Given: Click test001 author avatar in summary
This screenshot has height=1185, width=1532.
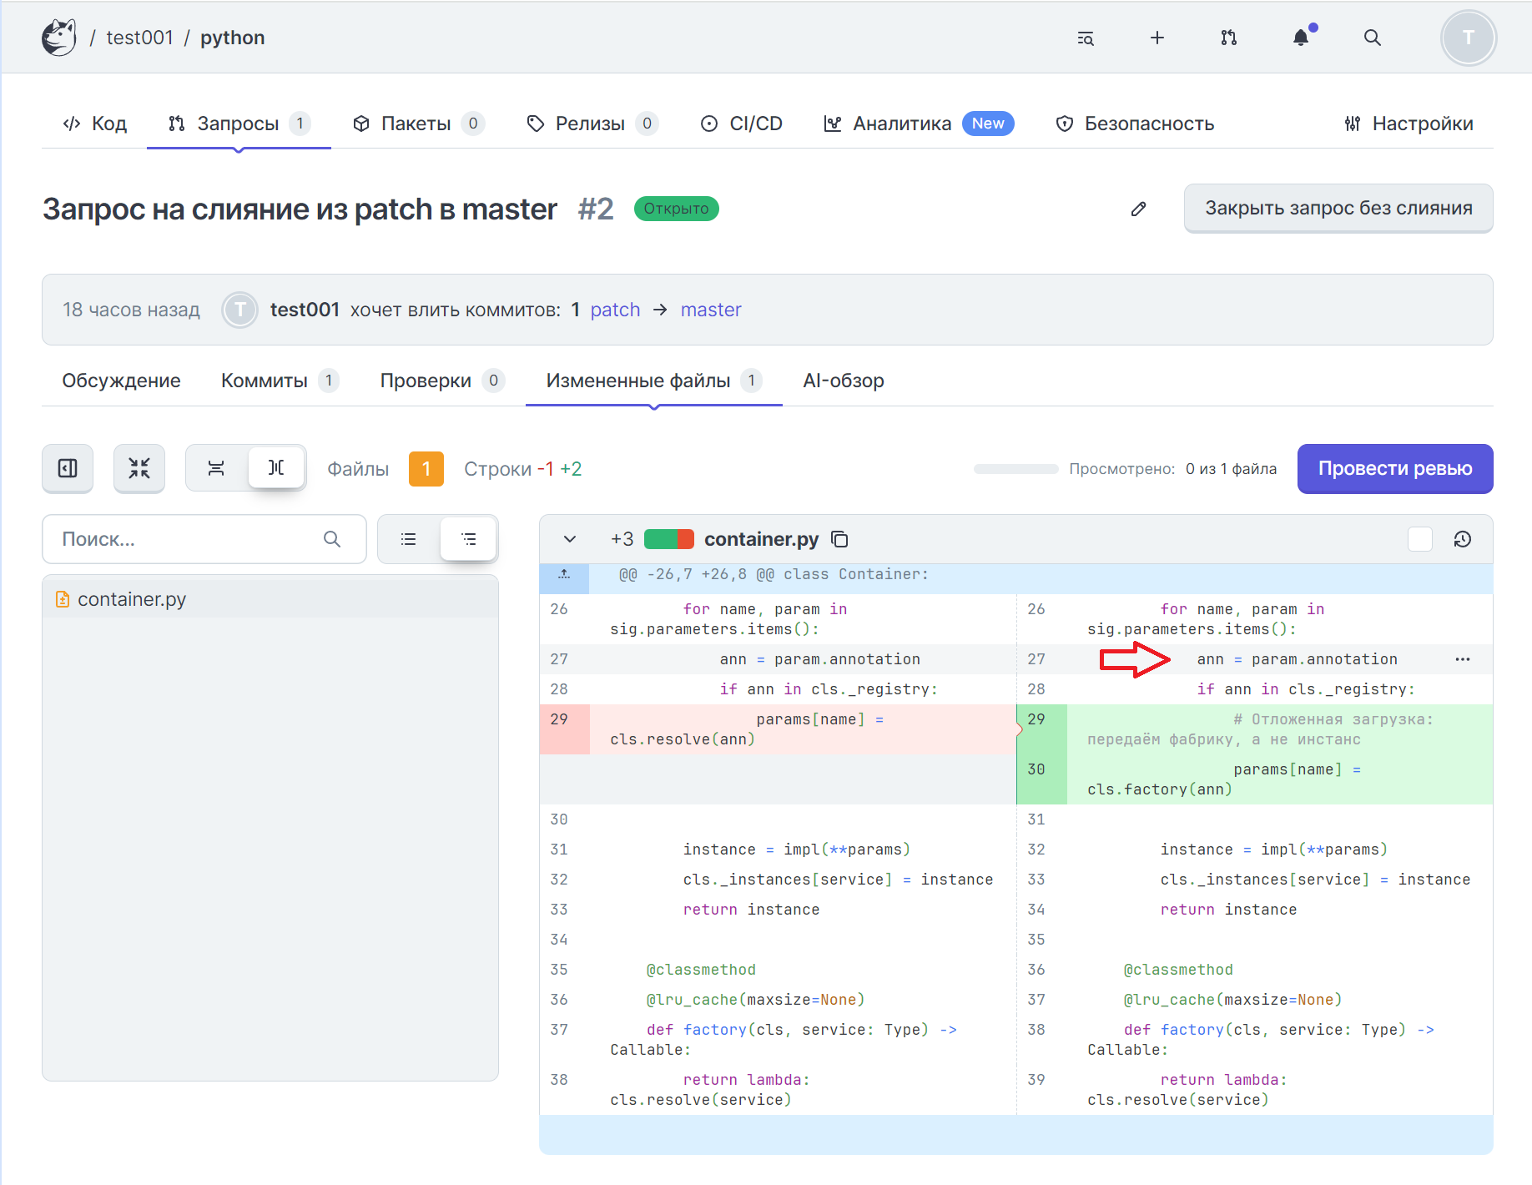Looking at the screenshot, I should point(240,310).
